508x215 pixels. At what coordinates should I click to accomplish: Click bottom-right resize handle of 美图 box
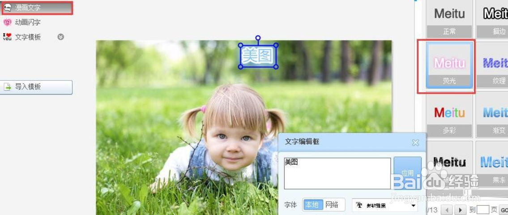[276, 67]
